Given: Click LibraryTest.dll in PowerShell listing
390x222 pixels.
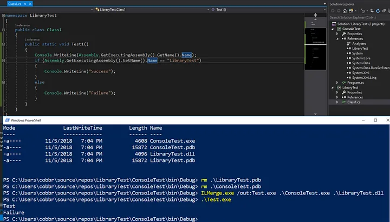Looking at the screenshot, I should point(172,154).
